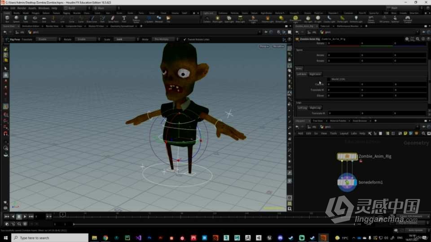The image size is (431, 242).
Task: Open the Build desktop dropdown
Action: click(x=77, y=8)
